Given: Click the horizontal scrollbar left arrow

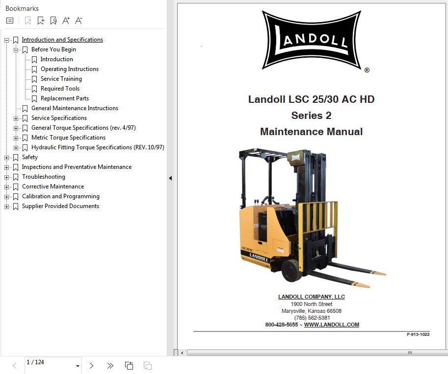Looking at the screenshot, I should click(x=182, y=353).
